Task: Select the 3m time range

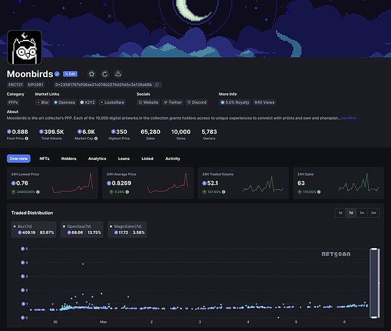Action: (373, 213)
